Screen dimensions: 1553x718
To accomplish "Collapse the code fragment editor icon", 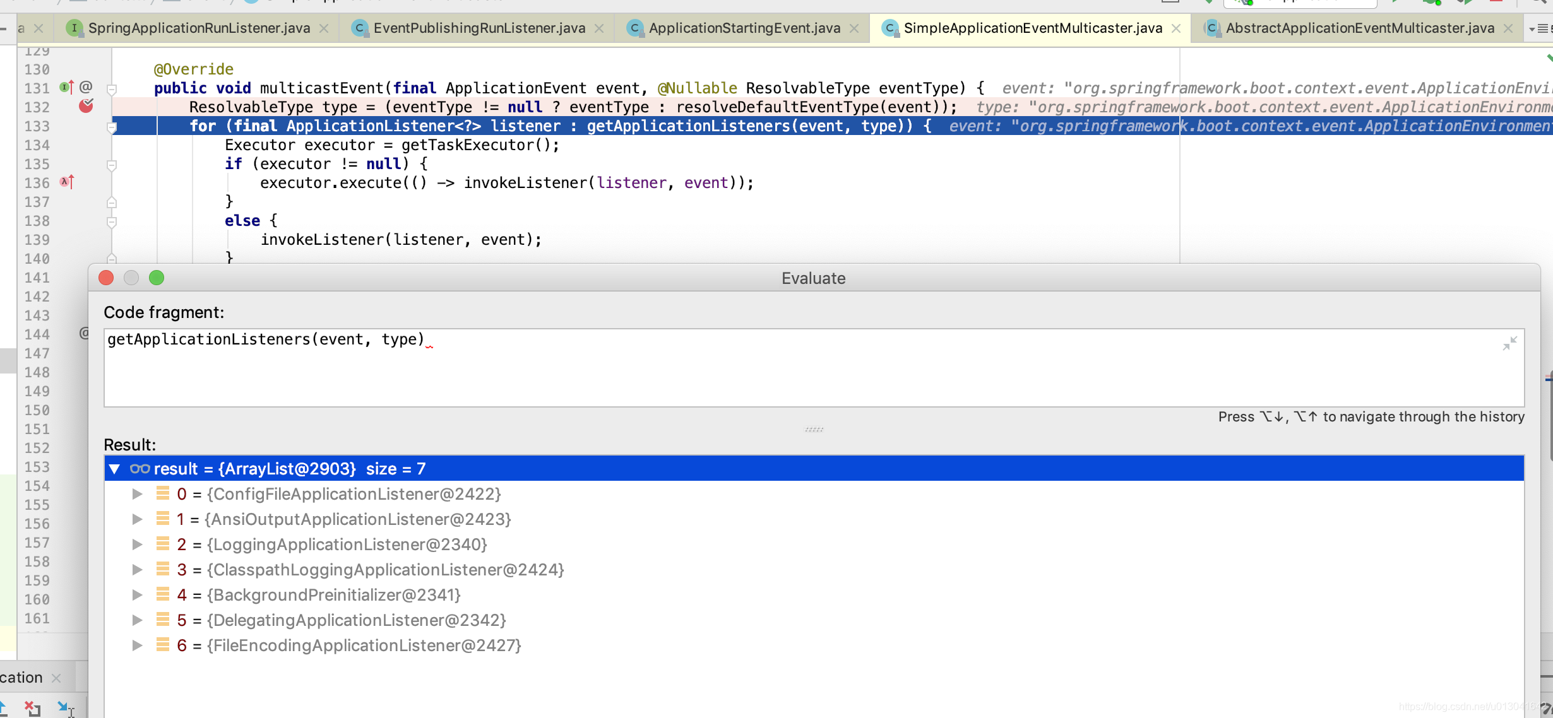I will [x=1509, y=343].
